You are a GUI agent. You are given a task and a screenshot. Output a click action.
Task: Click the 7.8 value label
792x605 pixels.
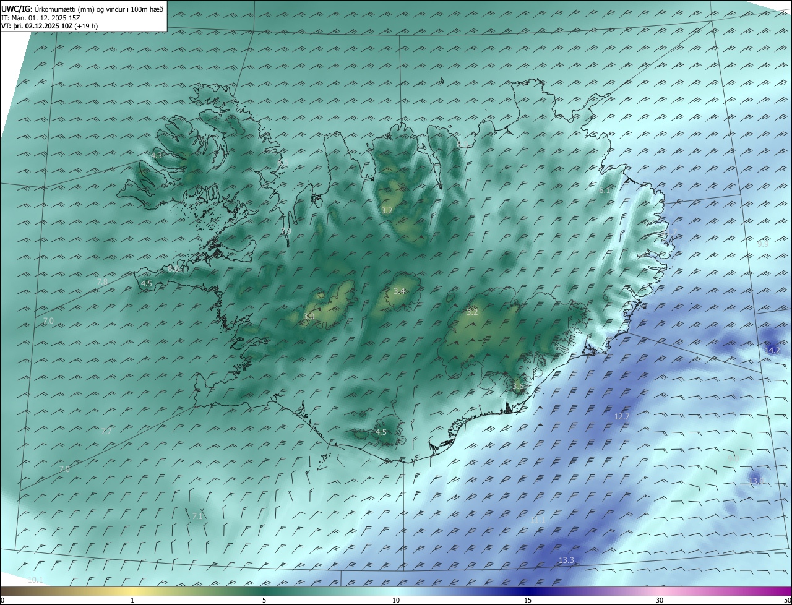click(x=102, y=281)
